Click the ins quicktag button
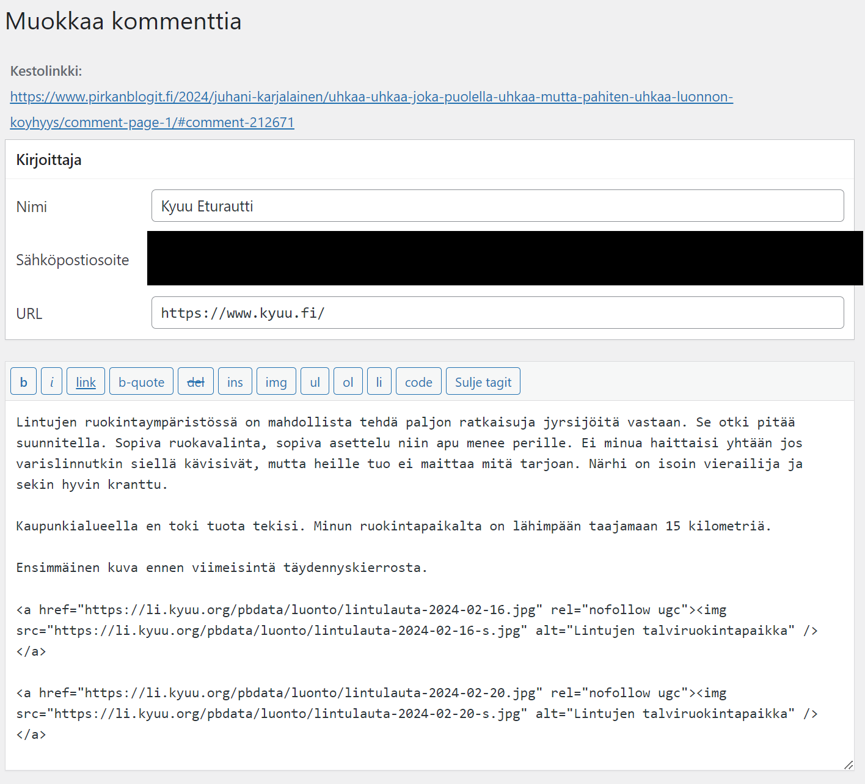 pyautogui.click(x=235, y=382)
